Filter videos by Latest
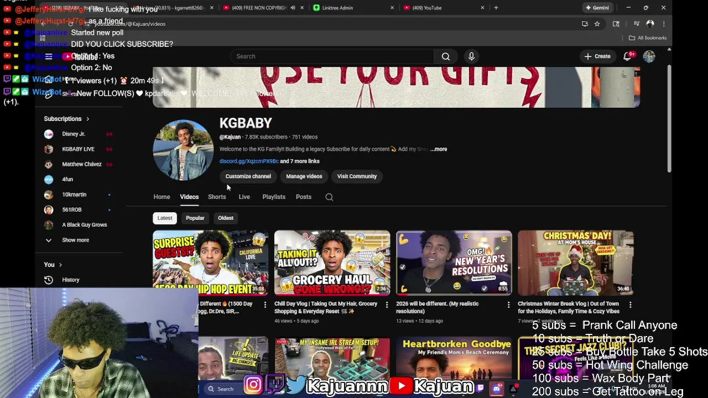Image resolution: width=708 pixels, height=398 pixels. pos(165,218)
